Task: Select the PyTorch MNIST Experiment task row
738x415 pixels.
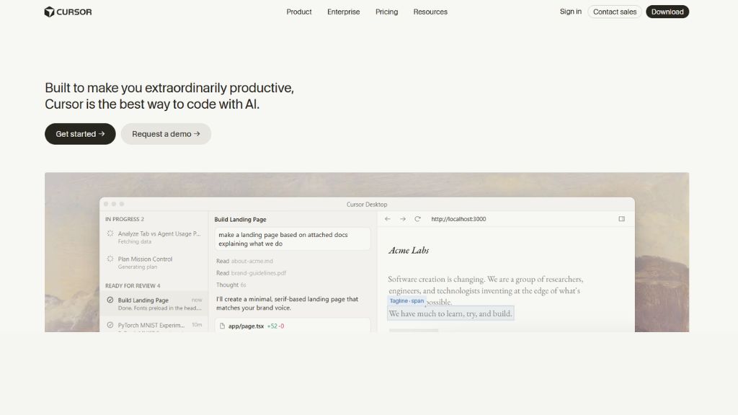Action: [154, 326]
